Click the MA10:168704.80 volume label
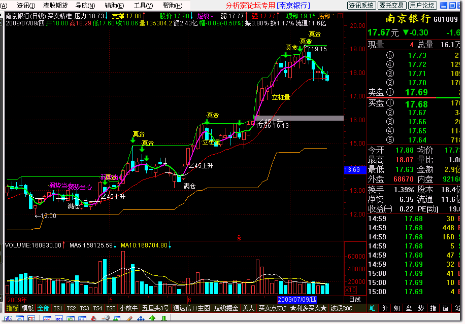The image size is (465, 324). [144, 245]
